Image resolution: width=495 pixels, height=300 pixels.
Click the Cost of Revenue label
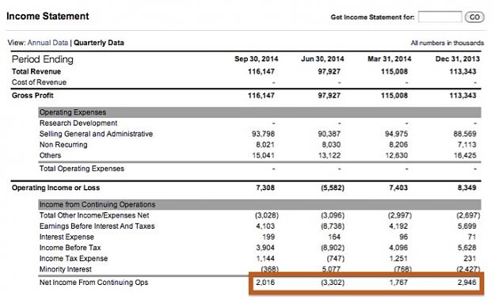[x=39, y=82]
